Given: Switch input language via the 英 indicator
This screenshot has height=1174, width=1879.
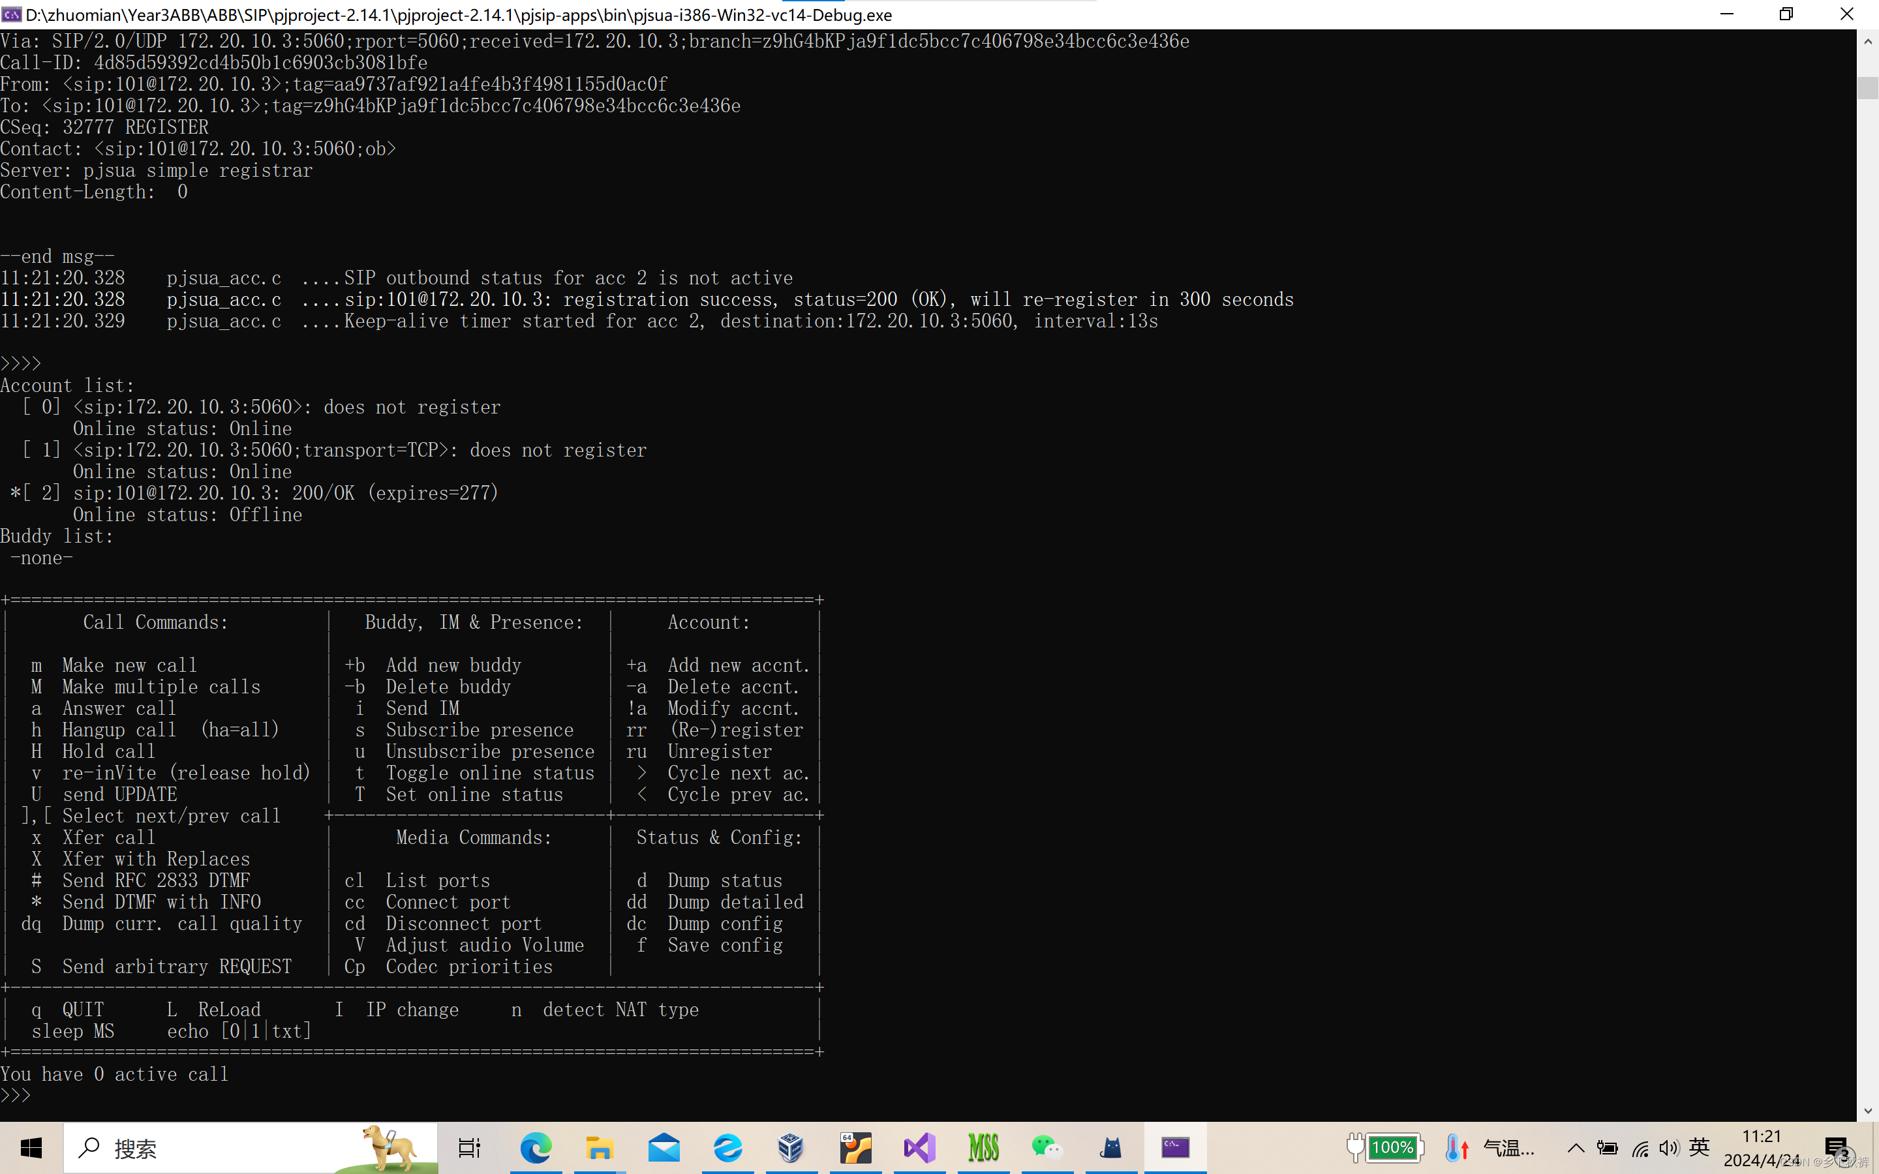Looking at the screenshot, I should point(1700,1148).
